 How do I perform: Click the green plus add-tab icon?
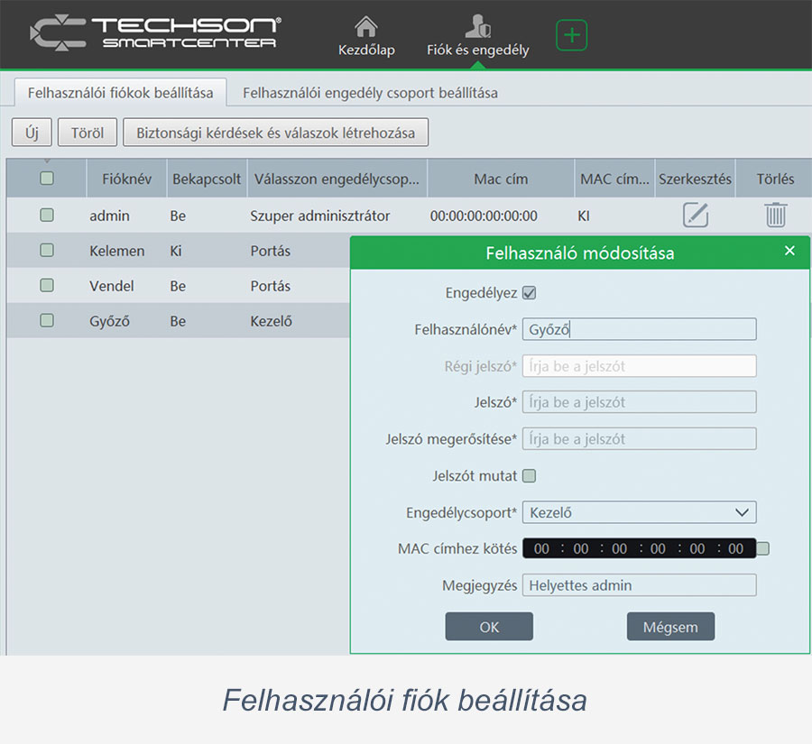571,35
